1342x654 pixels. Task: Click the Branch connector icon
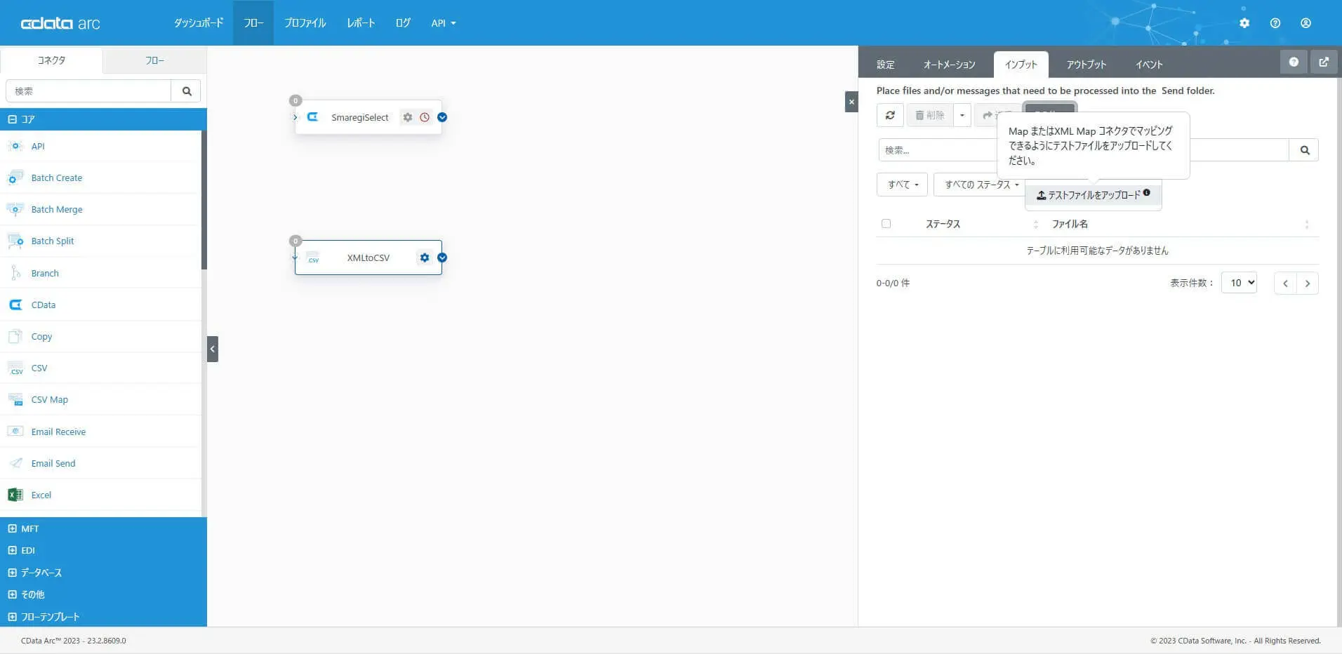[x=15, y=273]
